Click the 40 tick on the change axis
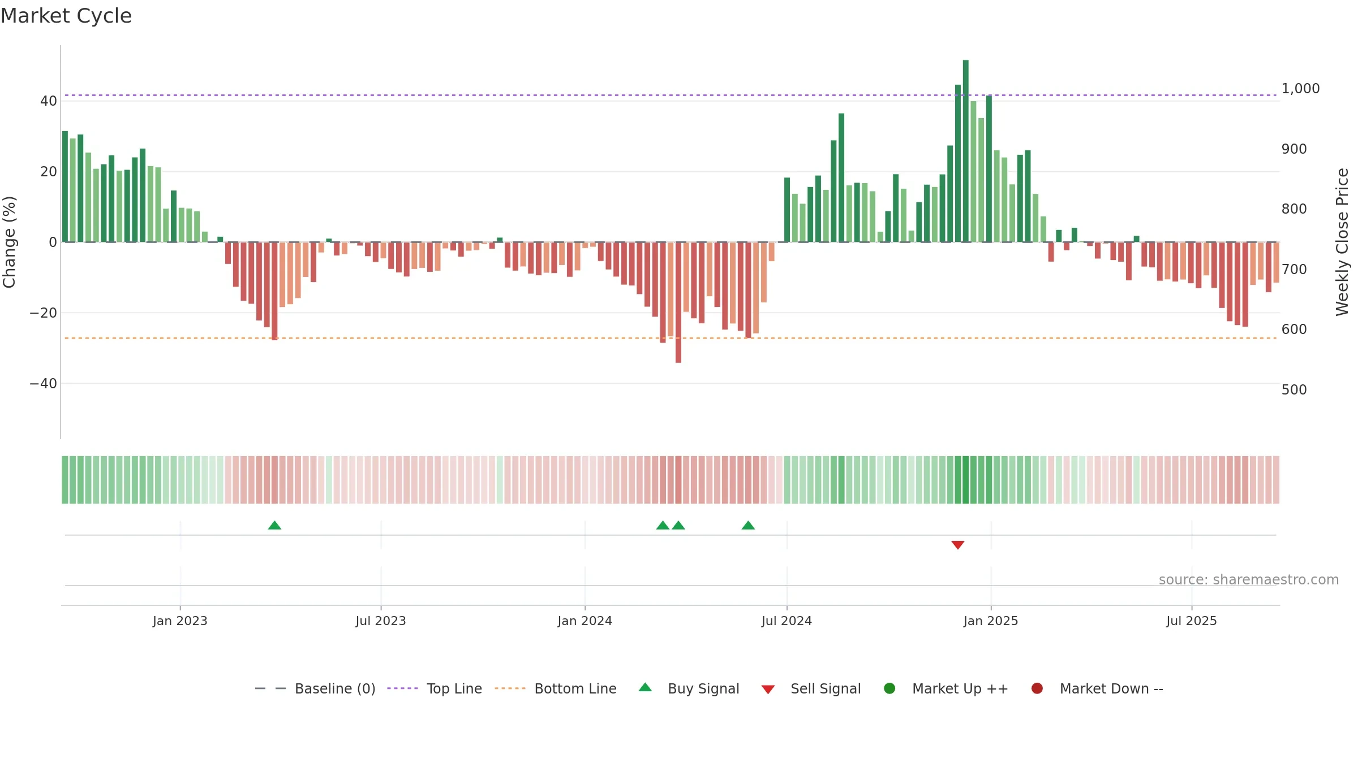1358x763 pixels. [49, 101]
